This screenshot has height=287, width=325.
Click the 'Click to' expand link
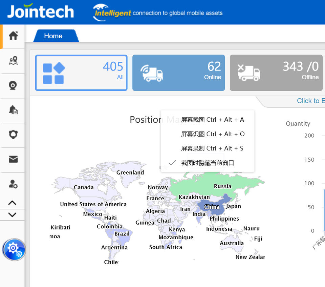pos(311,101)
